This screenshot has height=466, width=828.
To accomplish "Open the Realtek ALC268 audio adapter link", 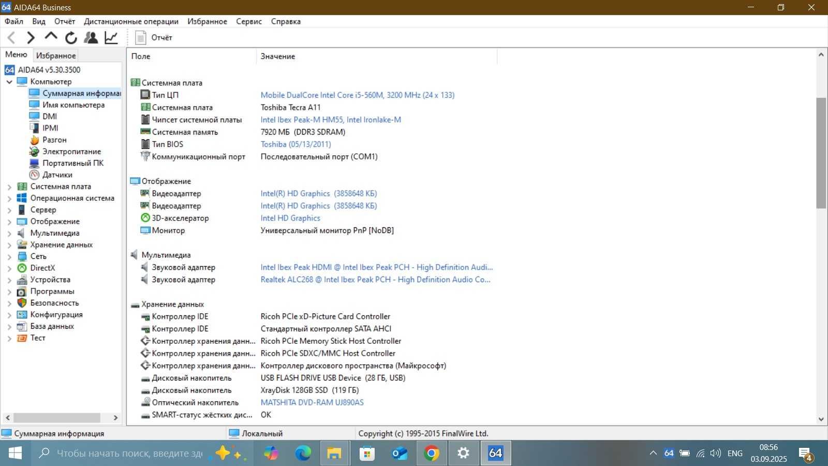I will pyautogui.click(x=376, y=280).
